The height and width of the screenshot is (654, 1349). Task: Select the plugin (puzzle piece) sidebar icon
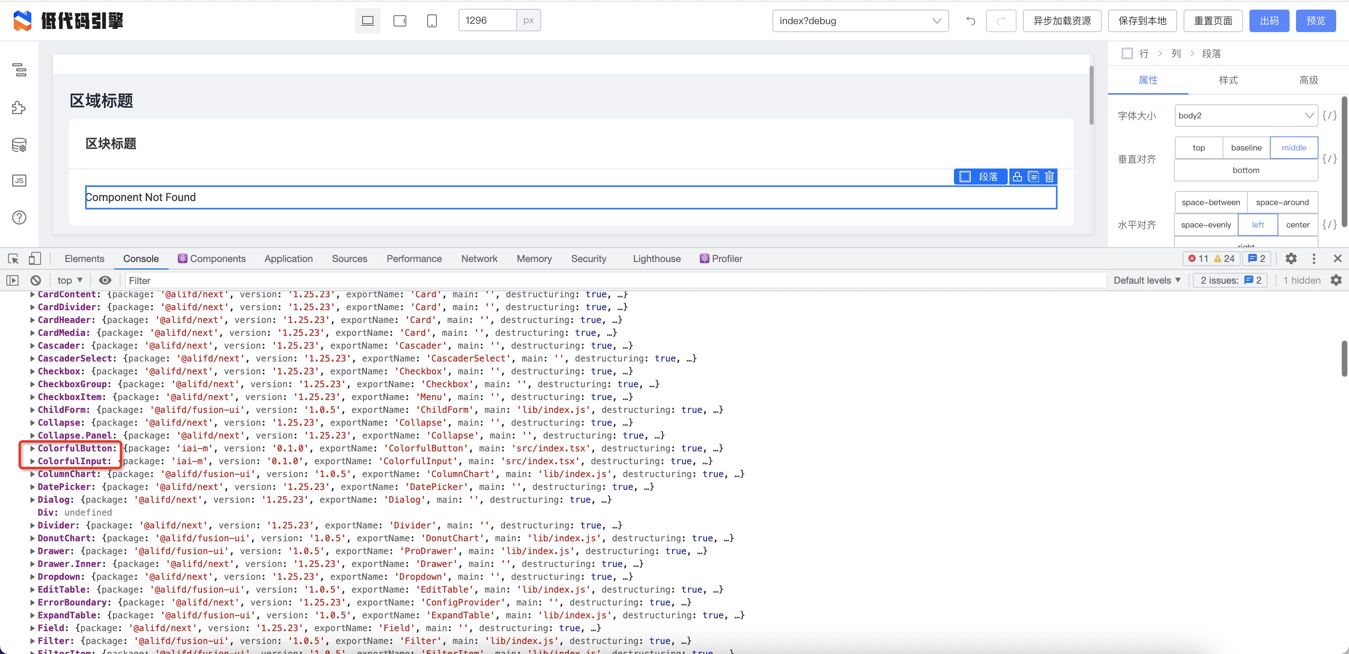[x=19, y=108]
